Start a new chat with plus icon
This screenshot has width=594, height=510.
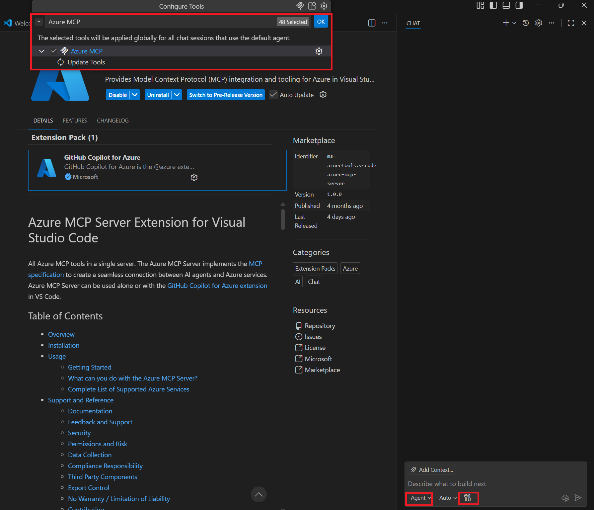pyautogui.click(x=505, y=23)
